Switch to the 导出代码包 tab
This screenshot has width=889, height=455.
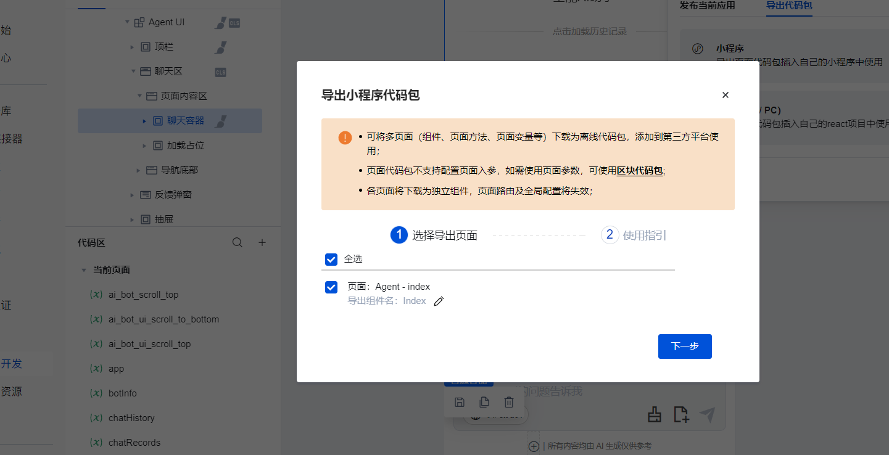[789, 6]
